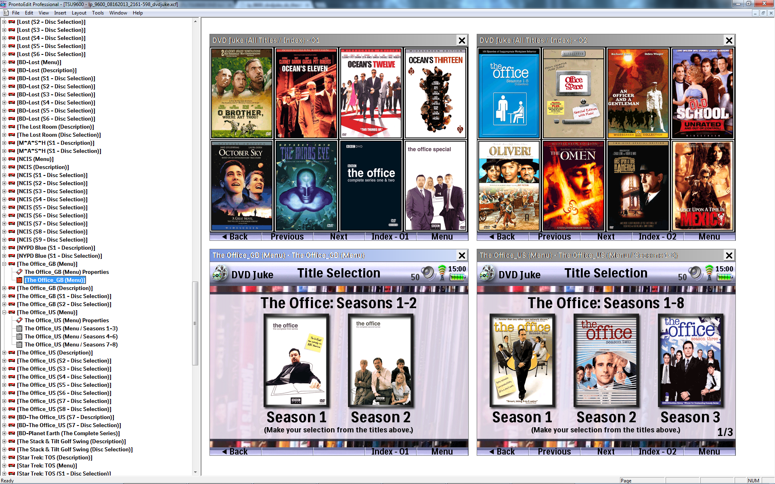This screenshot has height=484, width=775.
Task: Select The Omen DVD cover
Action: pos(574,186)
